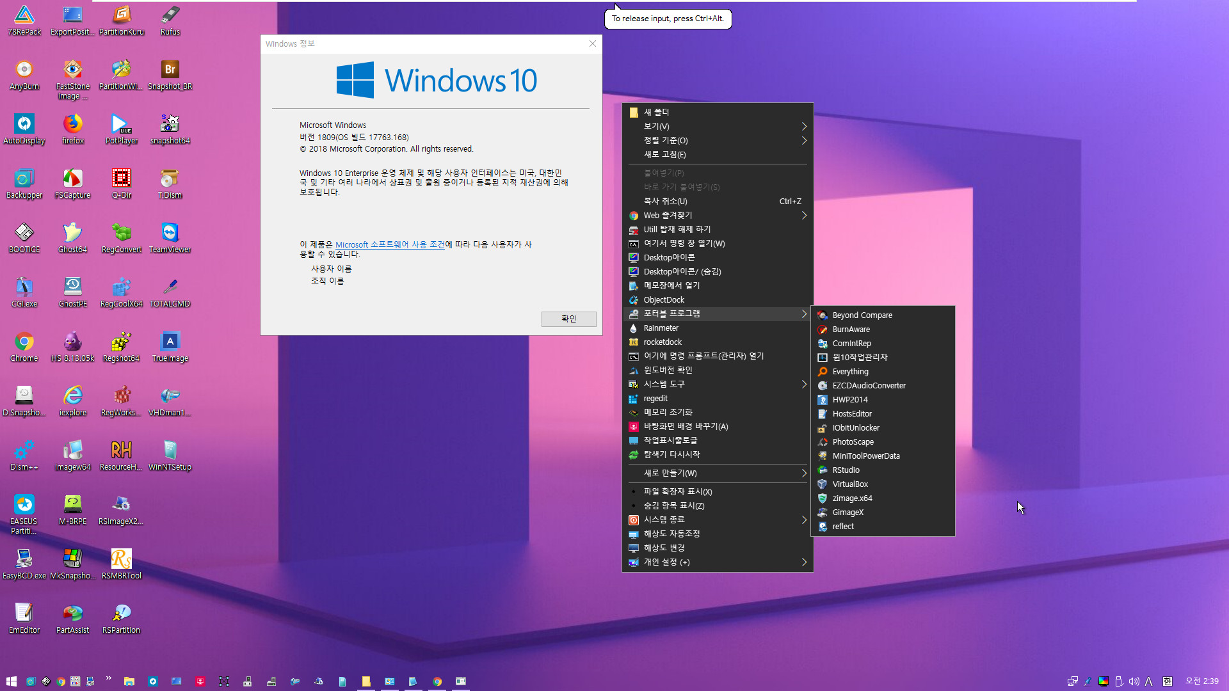Select the Rufus desktop icon
The height and width of the screenshot is (691, 1229).
170,20
